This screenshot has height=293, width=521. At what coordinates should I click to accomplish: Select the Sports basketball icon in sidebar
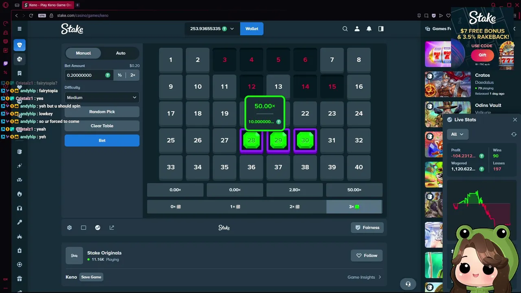(x=20, y=59)
